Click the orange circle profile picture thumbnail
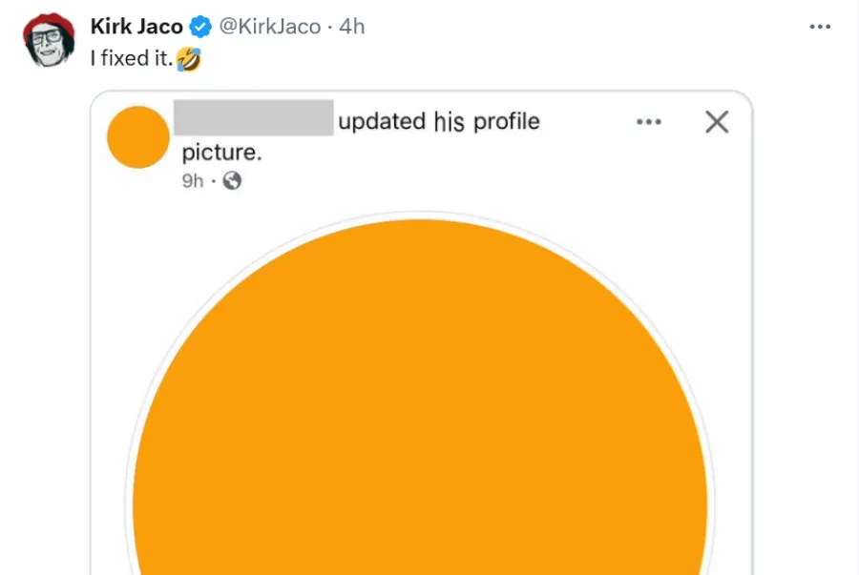This screenshot has height=575, width=859. click(x=136, y=136)
